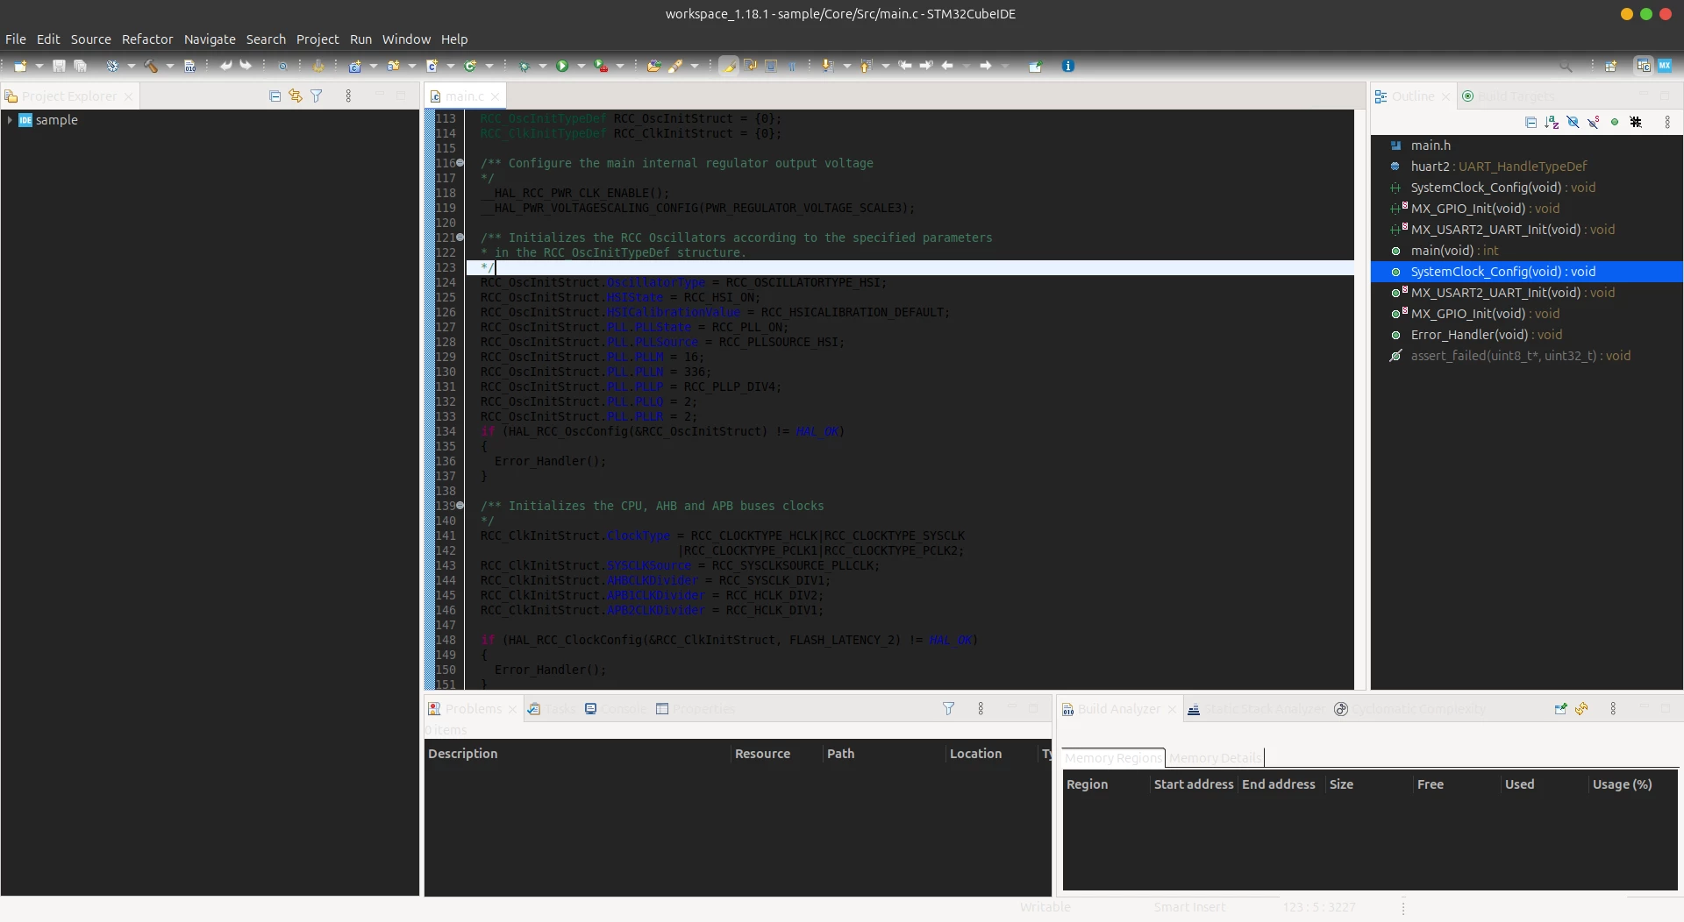1684x922 pixels.
Task: Click the hammer Build icon
Action: coord(151,66)
